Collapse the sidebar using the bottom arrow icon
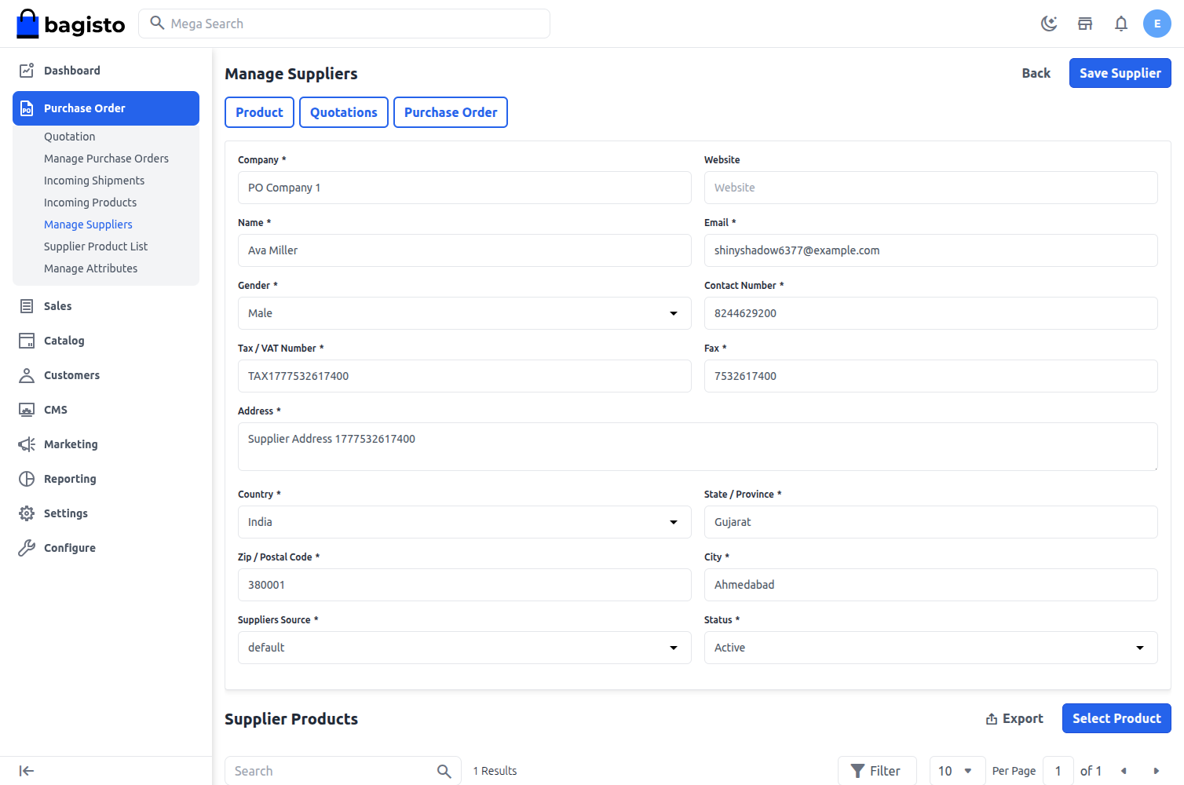The height and width of the screenshot is (785, 1184). point(27,770)
